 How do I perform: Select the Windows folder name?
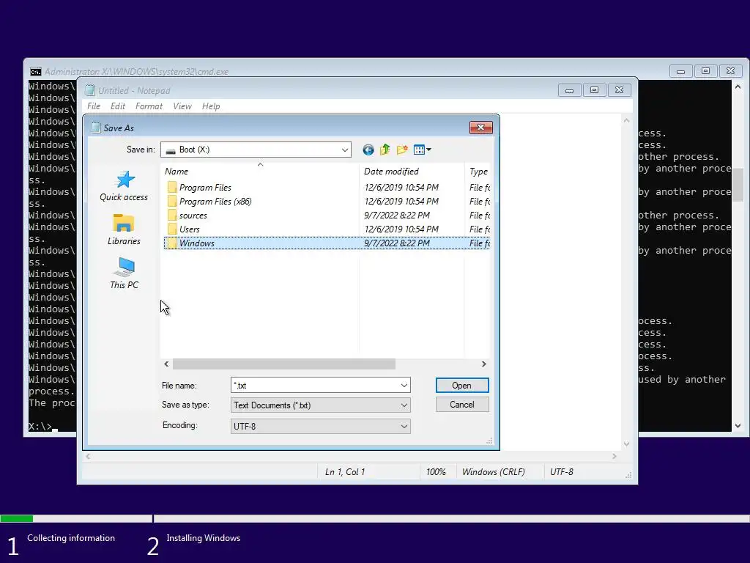click(x=197, y=243)
